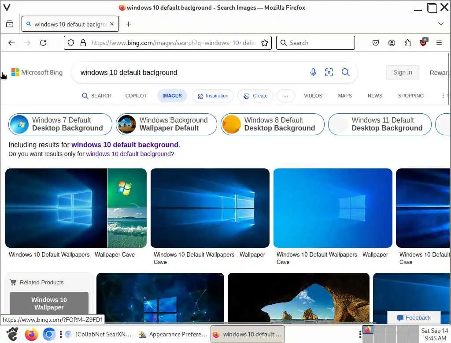
Task: Click the vertical page scrollbar
Action: [x=448, y=79]
